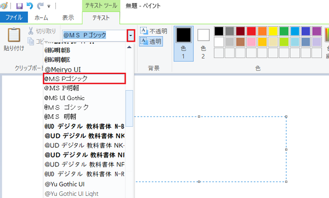
Task: Click the text box right-middle resize handle
Action: click(286, 149)
